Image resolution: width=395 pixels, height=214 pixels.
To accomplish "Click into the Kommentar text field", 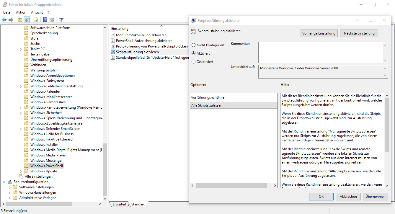I will pyautogui.click(x=320, y=52).
